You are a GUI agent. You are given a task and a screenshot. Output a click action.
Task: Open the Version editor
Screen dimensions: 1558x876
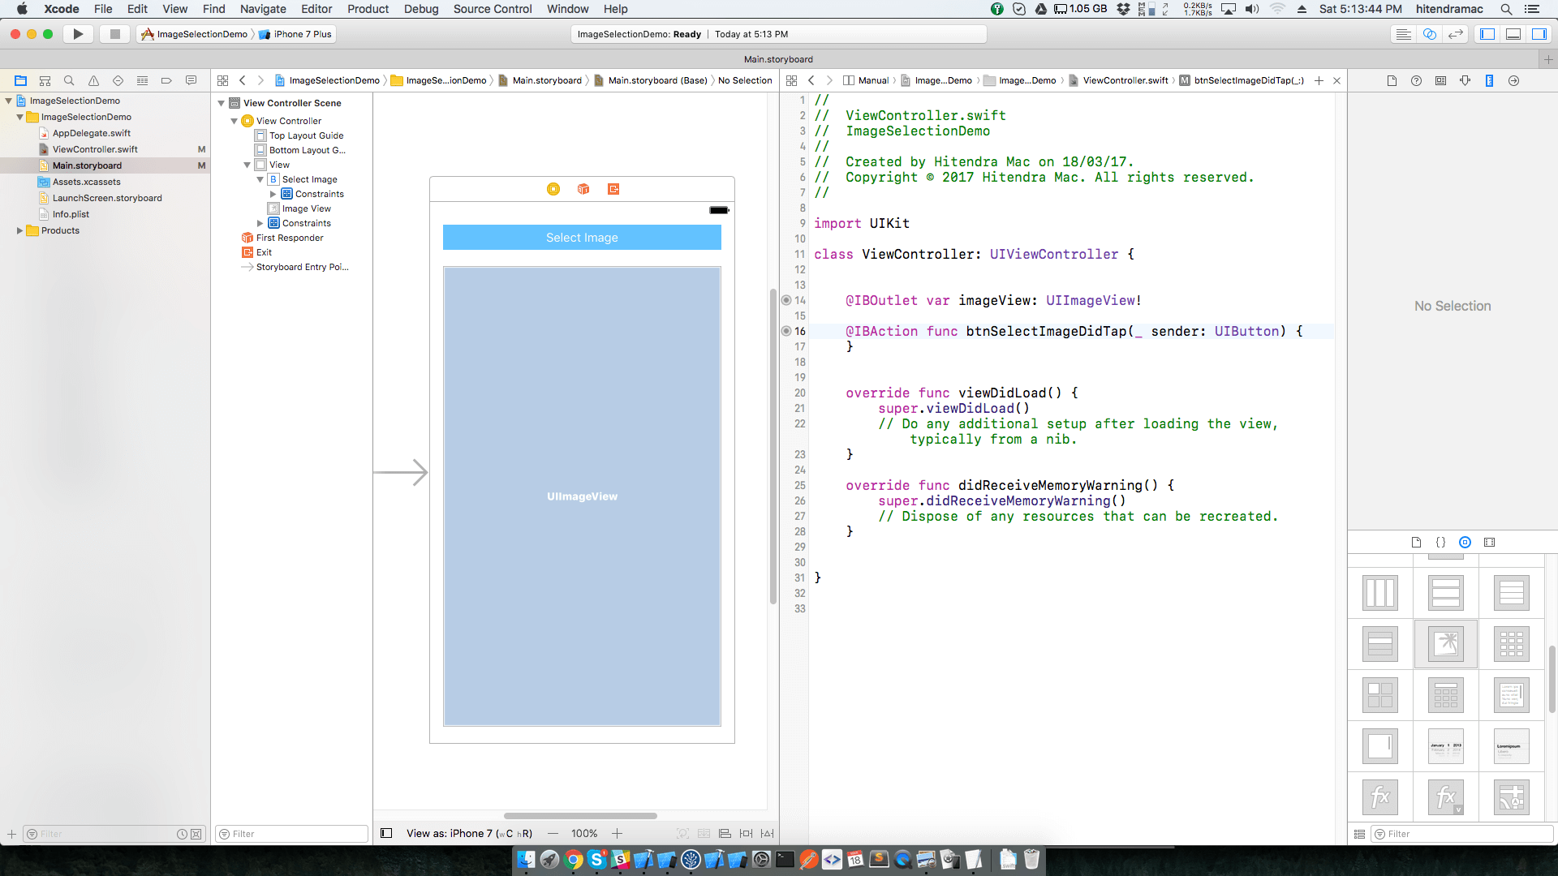click(1456, 34)
